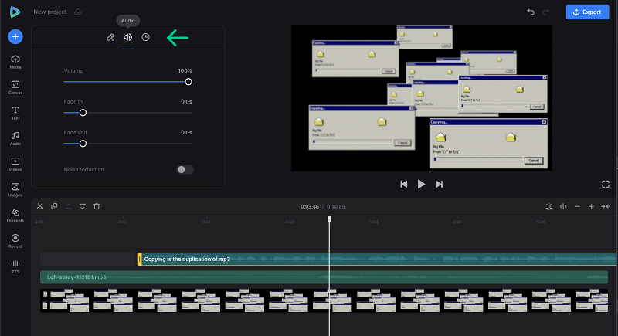This screenshot has height=336, width=618.
Task: Click the Export button
Action: pos(587,12)
